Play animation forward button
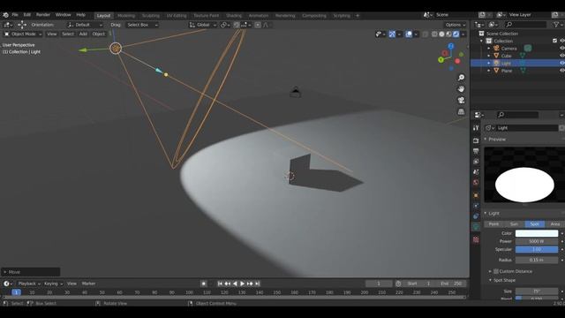 (242, 284)
